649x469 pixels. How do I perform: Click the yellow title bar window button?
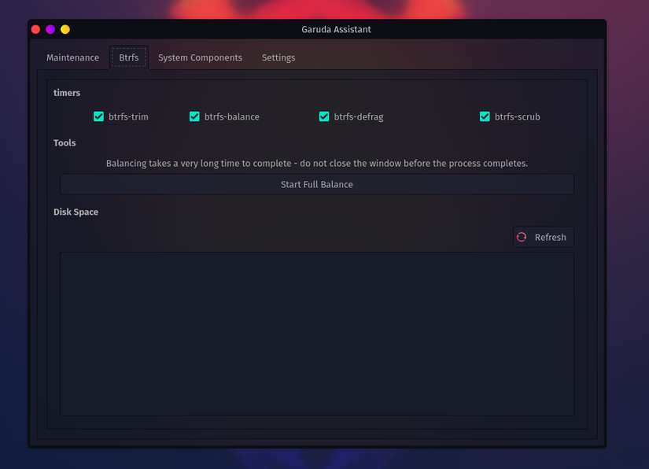[x=65, y=29]
